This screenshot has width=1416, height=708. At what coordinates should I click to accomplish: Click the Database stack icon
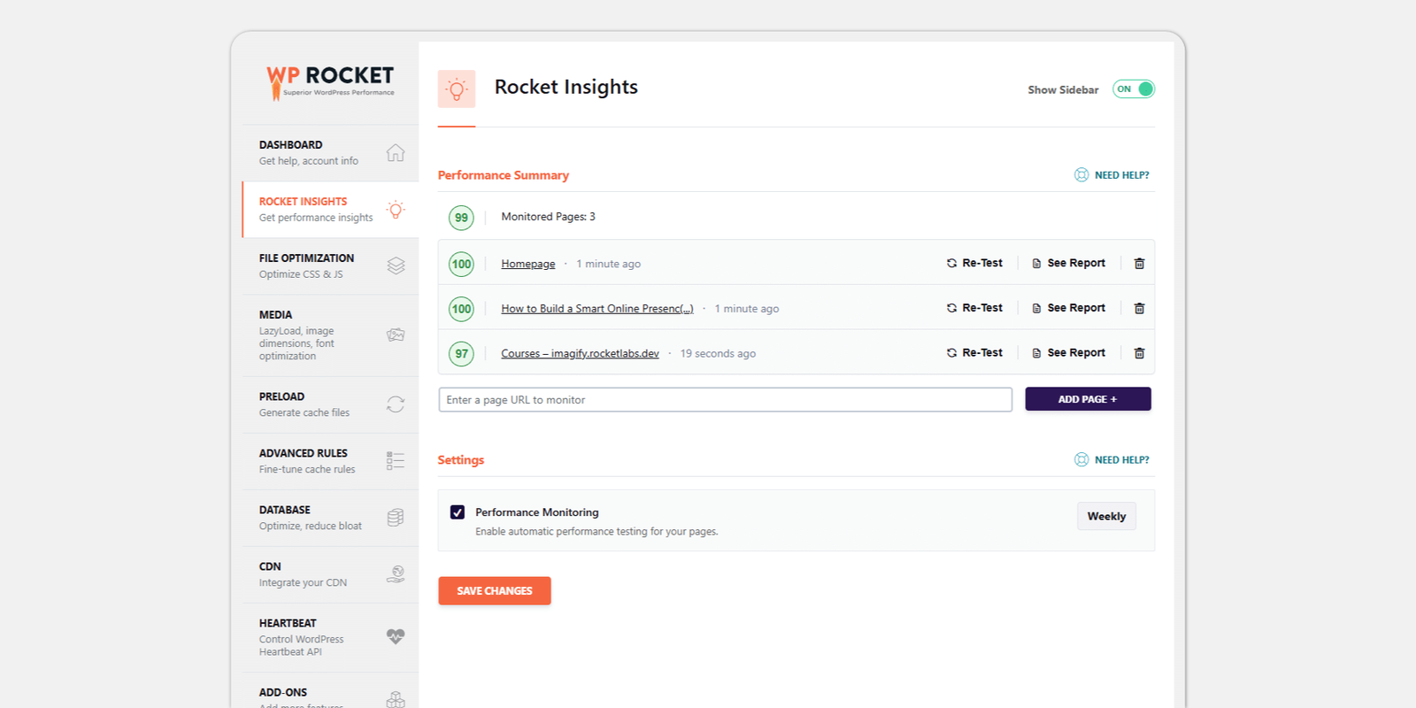tap(396, 518)
